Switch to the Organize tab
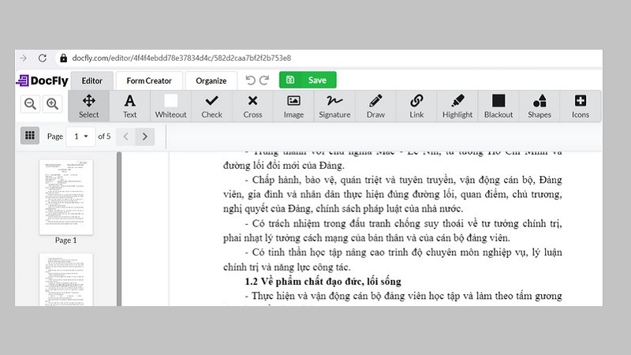Screen dimensions: 631x355 pyautogui.click(x=211, y=81)
